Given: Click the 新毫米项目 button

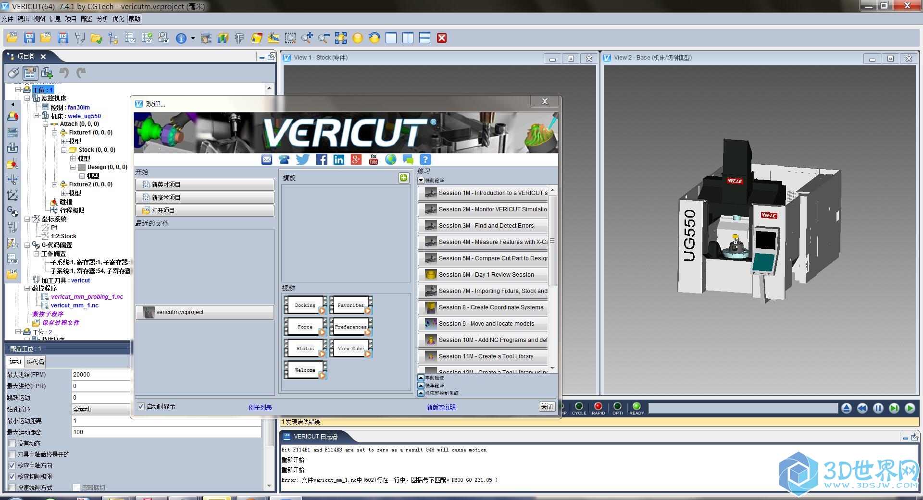Looking at the screenshot, I should [205, 197].
